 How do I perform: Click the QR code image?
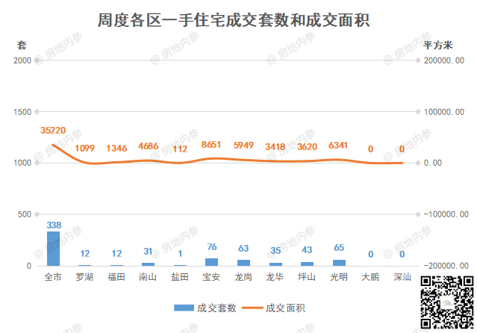[447, 302]
